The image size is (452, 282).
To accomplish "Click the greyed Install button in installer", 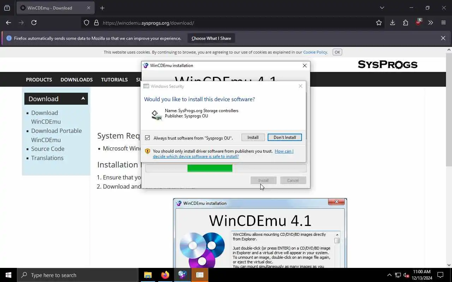I will pos(263,180).
